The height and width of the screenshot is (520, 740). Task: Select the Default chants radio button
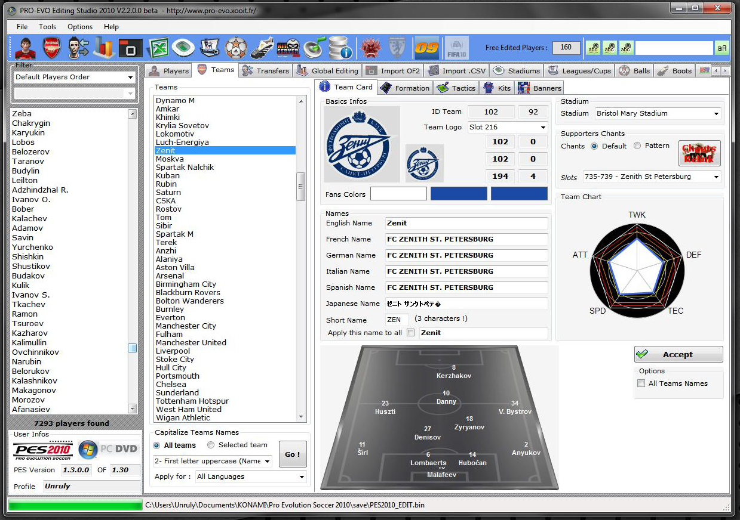pyautogui.click(x=594, y=146)
